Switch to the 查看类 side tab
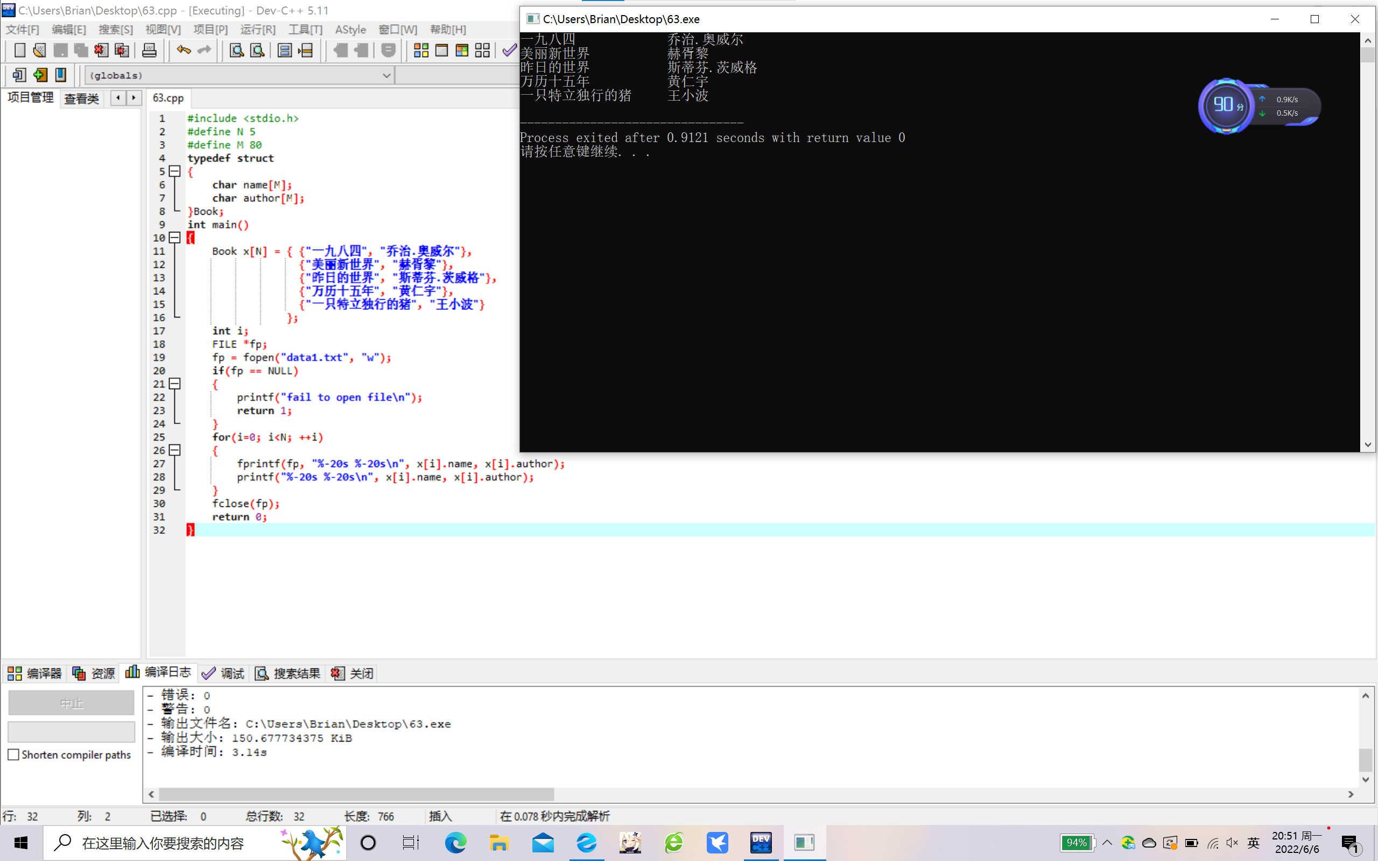 81,98
